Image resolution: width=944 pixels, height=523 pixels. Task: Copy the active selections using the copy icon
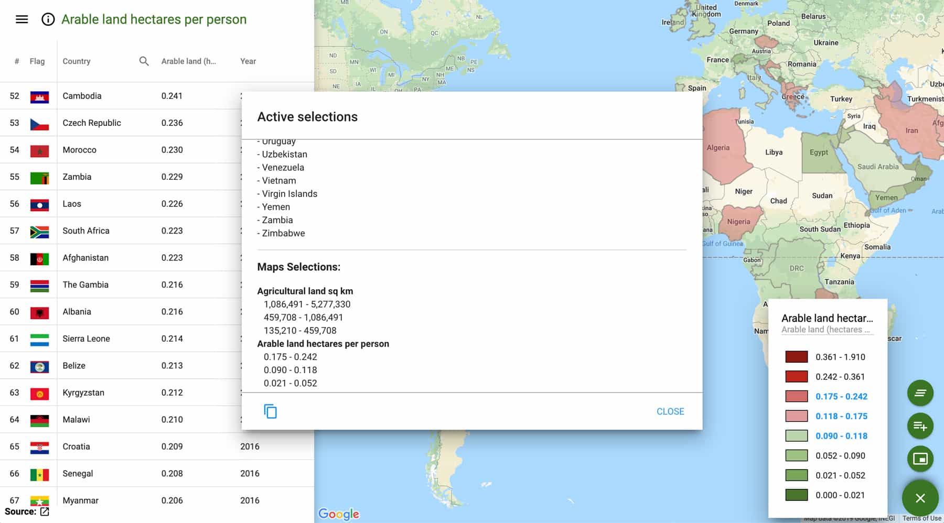tap(270, 411)
